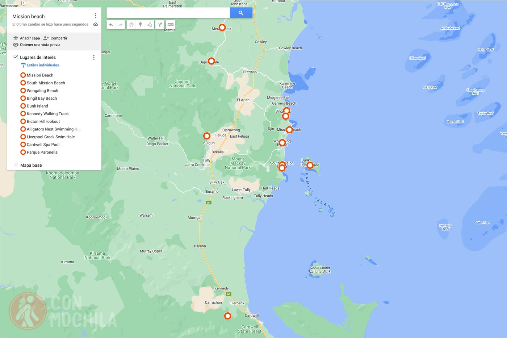Select the draw line tool
507x338 pixels.
[x=150, y=25]
